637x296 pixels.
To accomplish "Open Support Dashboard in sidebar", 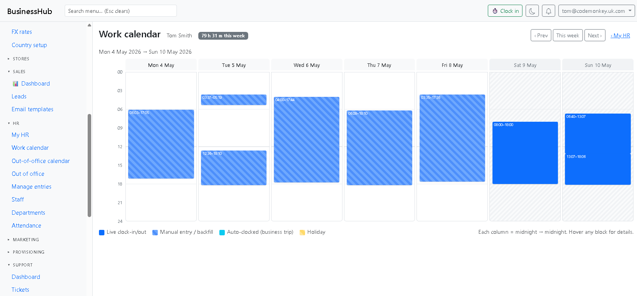I will pyautogui.click(x=26, y=277).
